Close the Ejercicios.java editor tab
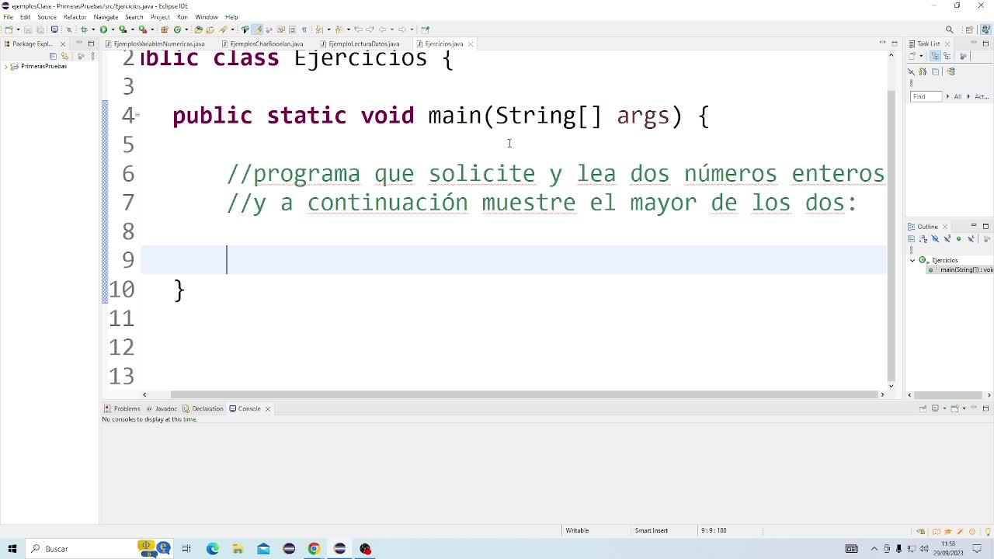994x559 pixels. 471,43
